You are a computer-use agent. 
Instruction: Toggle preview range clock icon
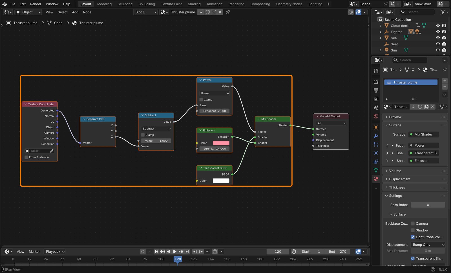click(x=294, y=252)
